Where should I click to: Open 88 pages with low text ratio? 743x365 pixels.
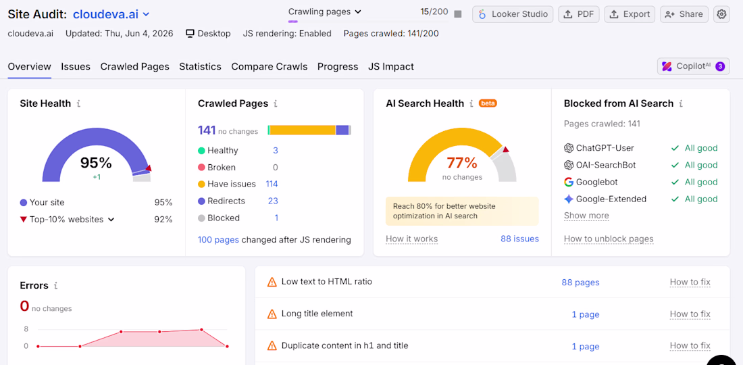click(x=580, y=283)
